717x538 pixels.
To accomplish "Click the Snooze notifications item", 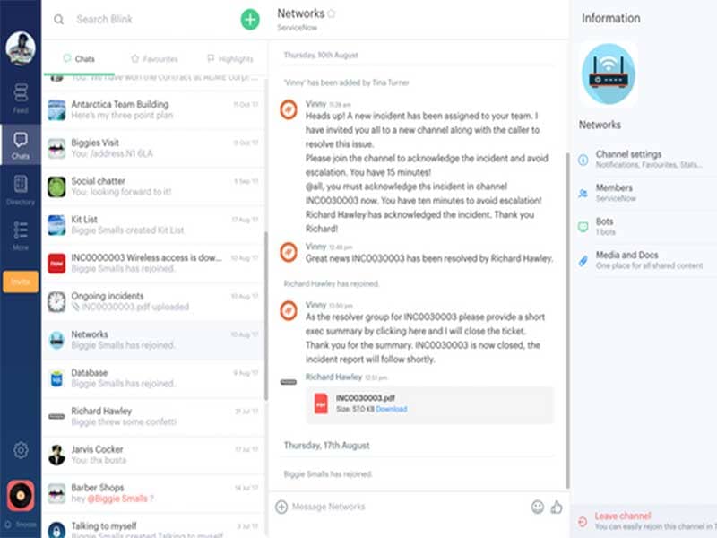I will click(x=21, y=525).
